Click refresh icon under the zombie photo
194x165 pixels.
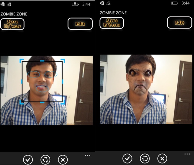coord(145,158)
